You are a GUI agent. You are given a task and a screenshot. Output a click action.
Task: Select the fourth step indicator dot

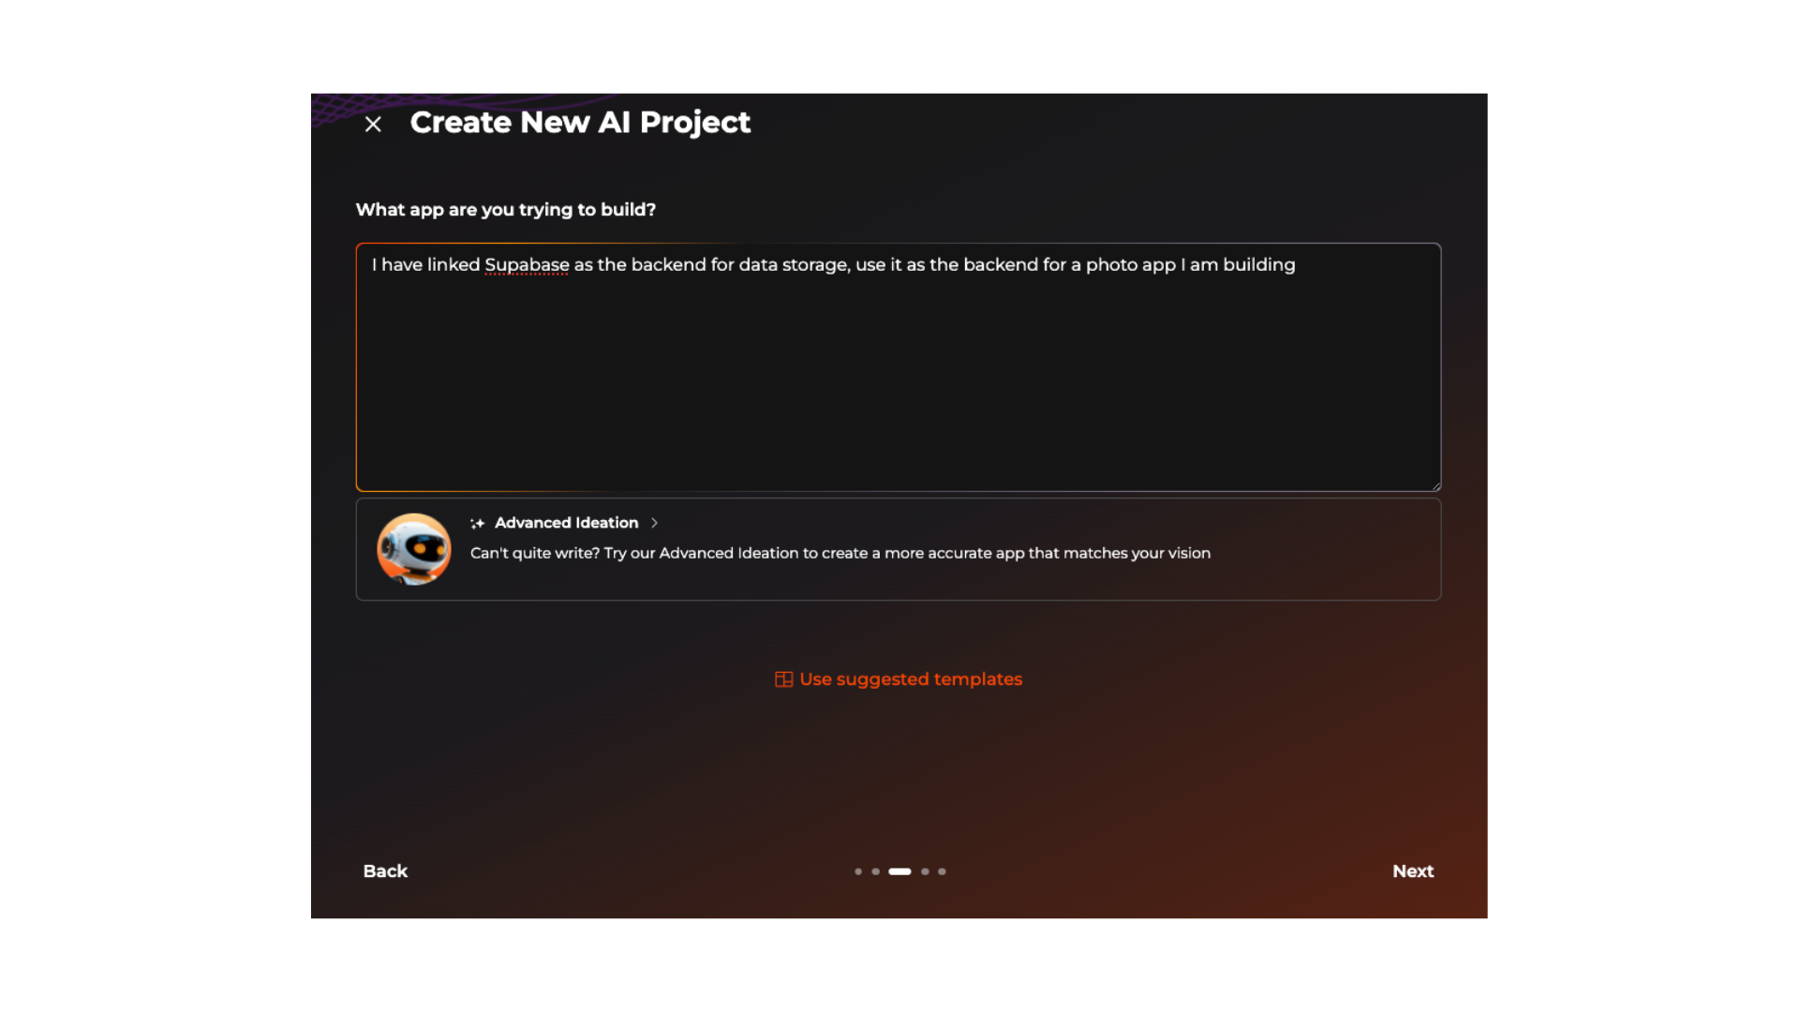click(925, 871)
